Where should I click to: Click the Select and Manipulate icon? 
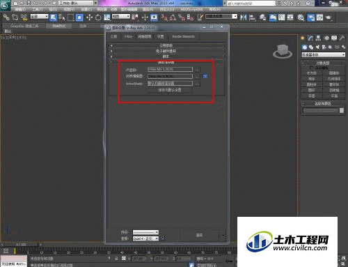click(145, 17)
